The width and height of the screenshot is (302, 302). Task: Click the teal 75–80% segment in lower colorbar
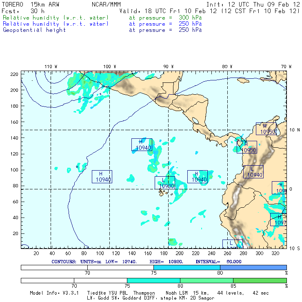click(x=154, y=280)
